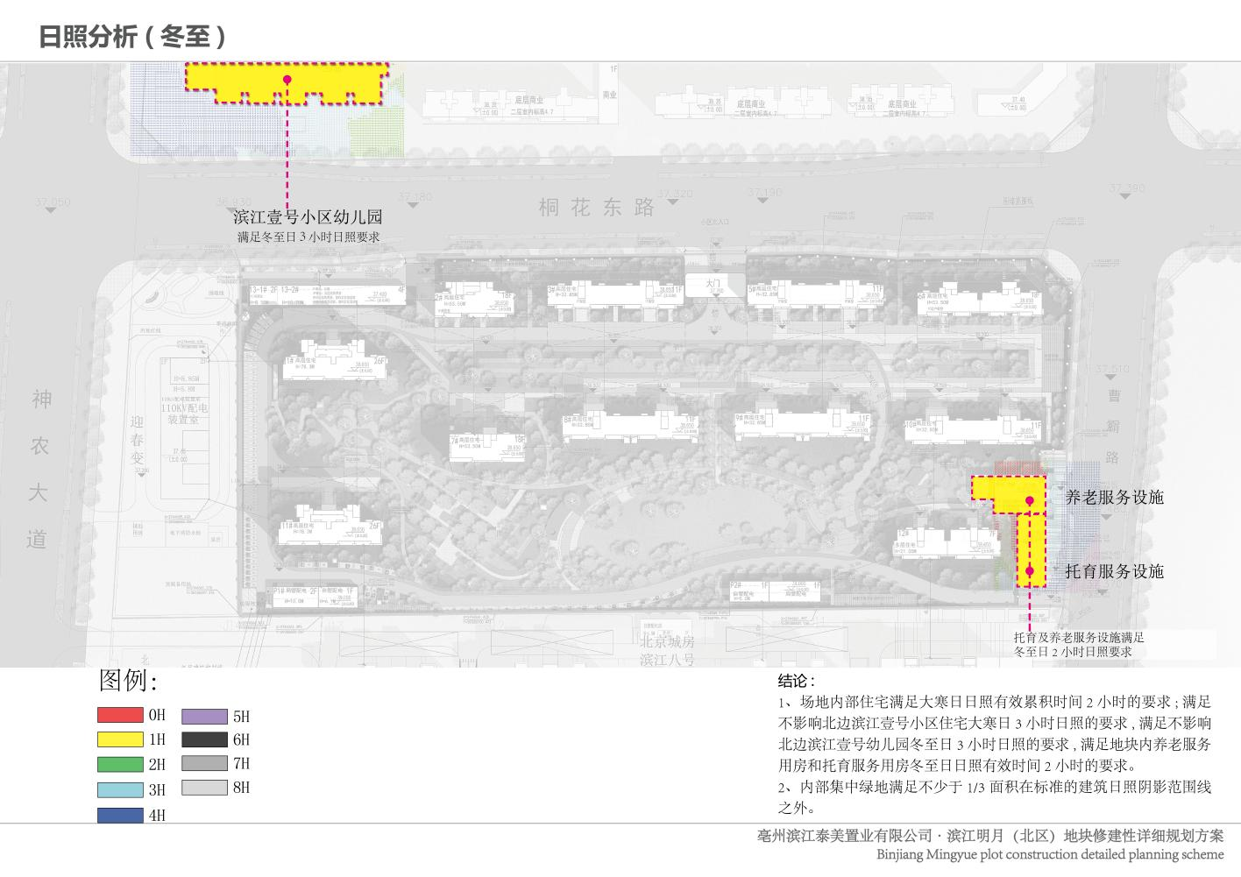Click the magenta dot on the kindergarten building
Viewport: 1241px width, 877px height.
287,80
